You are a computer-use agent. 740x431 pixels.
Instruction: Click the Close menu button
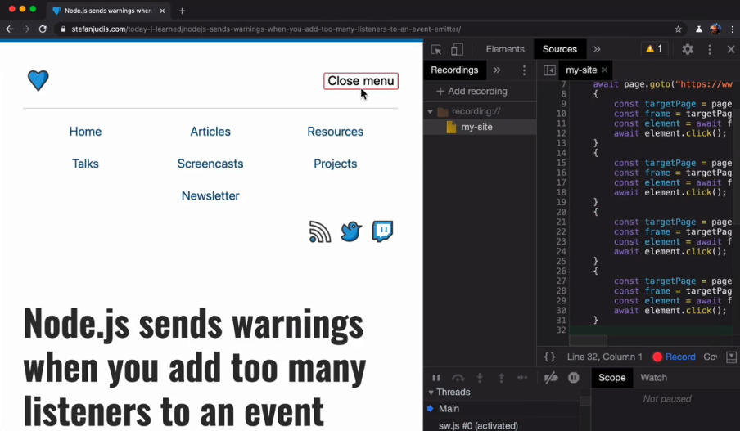pyautogui.click(x=361, y=81)
